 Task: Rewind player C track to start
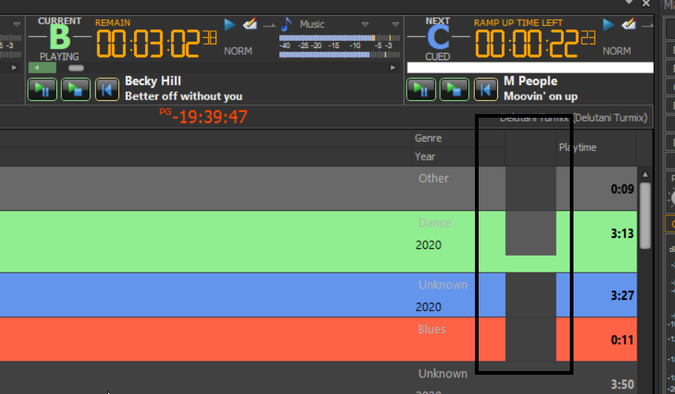[485, 90]
